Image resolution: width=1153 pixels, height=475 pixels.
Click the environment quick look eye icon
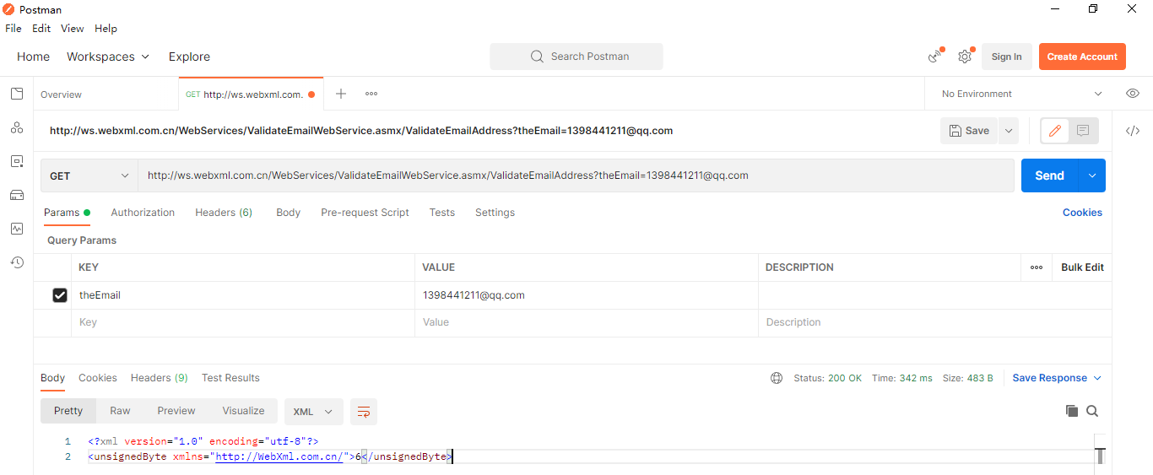pyautogui.click(x=1133, y=94)
